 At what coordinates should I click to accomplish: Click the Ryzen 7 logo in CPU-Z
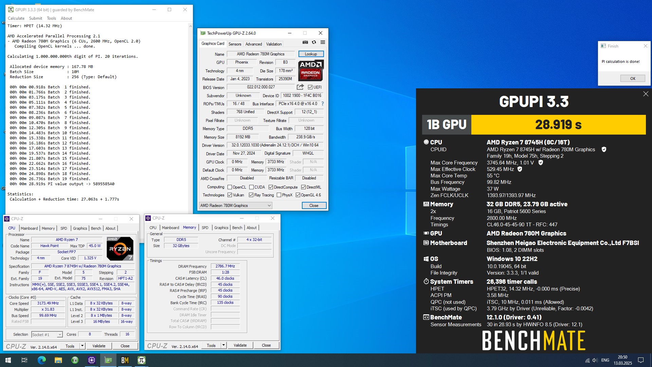(x=120, y=249)
